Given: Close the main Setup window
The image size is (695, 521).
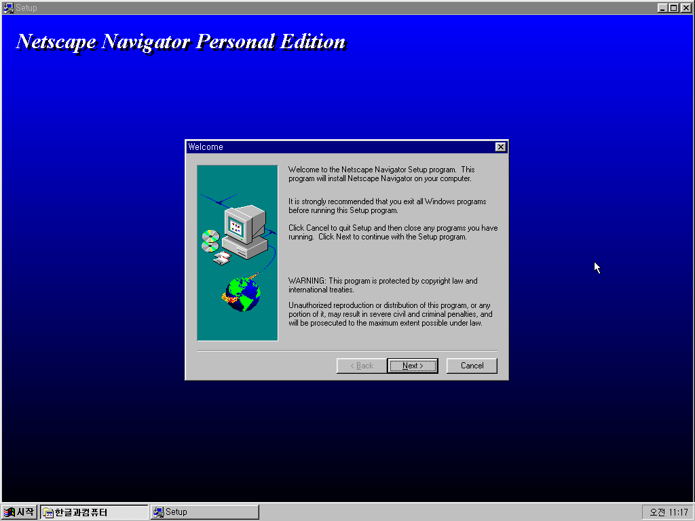Looking at the screenshot, I should [685, 8].
